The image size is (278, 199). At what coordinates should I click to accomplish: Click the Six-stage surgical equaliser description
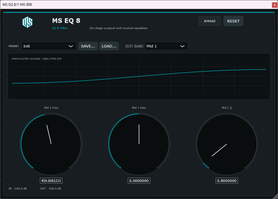[118, 28]
